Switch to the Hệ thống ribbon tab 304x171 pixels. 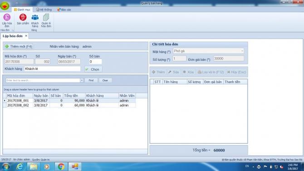click(44, 10)
